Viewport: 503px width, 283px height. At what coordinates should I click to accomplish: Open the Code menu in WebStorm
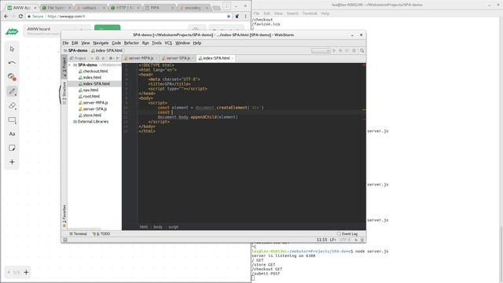tap(116, 42)
